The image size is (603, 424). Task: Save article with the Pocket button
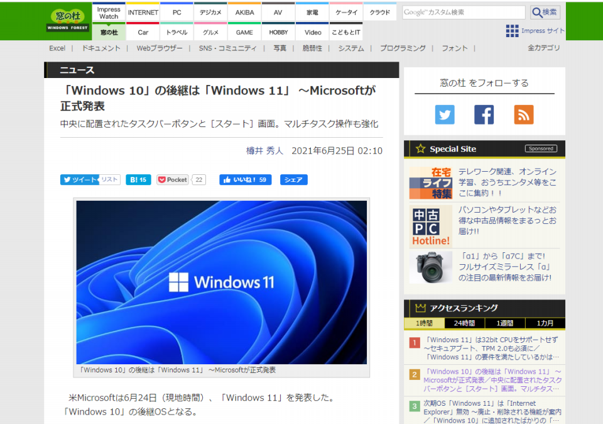pyautogui.click(x=173, y=179)
